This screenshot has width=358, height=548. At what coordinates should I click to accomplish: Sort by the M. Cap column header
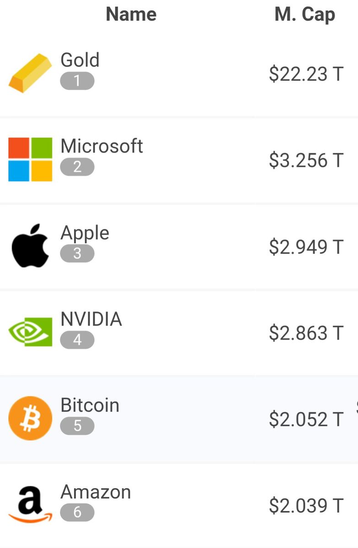305,14
